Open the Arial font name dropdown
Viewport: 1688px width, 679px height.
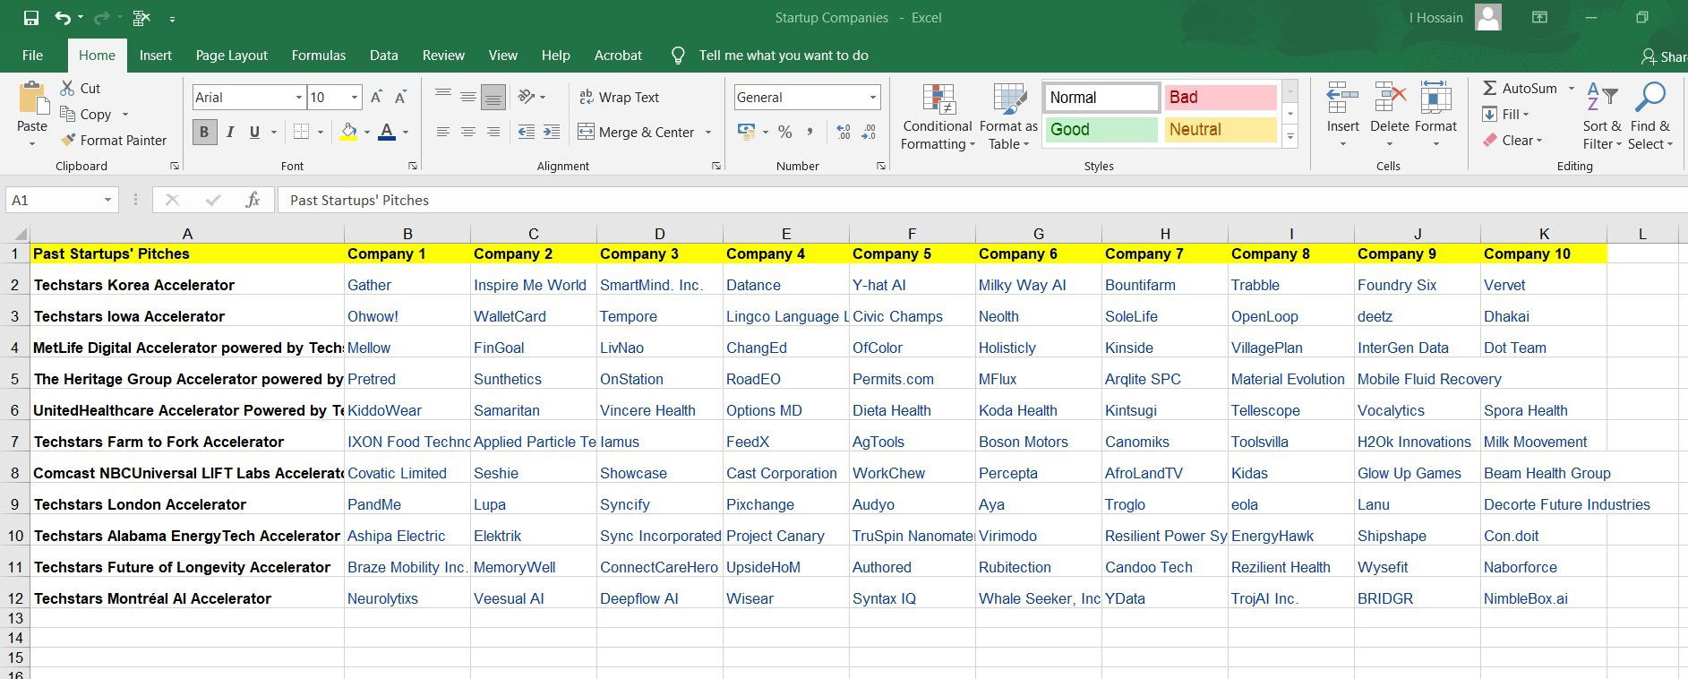[299, 97]
